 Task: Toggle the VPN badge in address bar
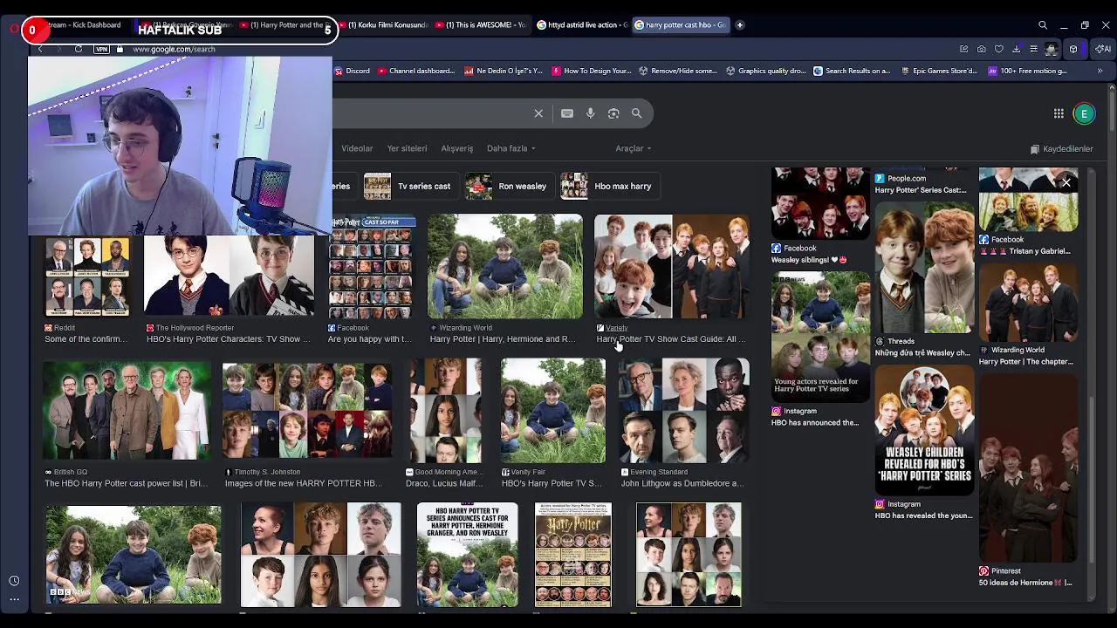click(x=101, y=49)
